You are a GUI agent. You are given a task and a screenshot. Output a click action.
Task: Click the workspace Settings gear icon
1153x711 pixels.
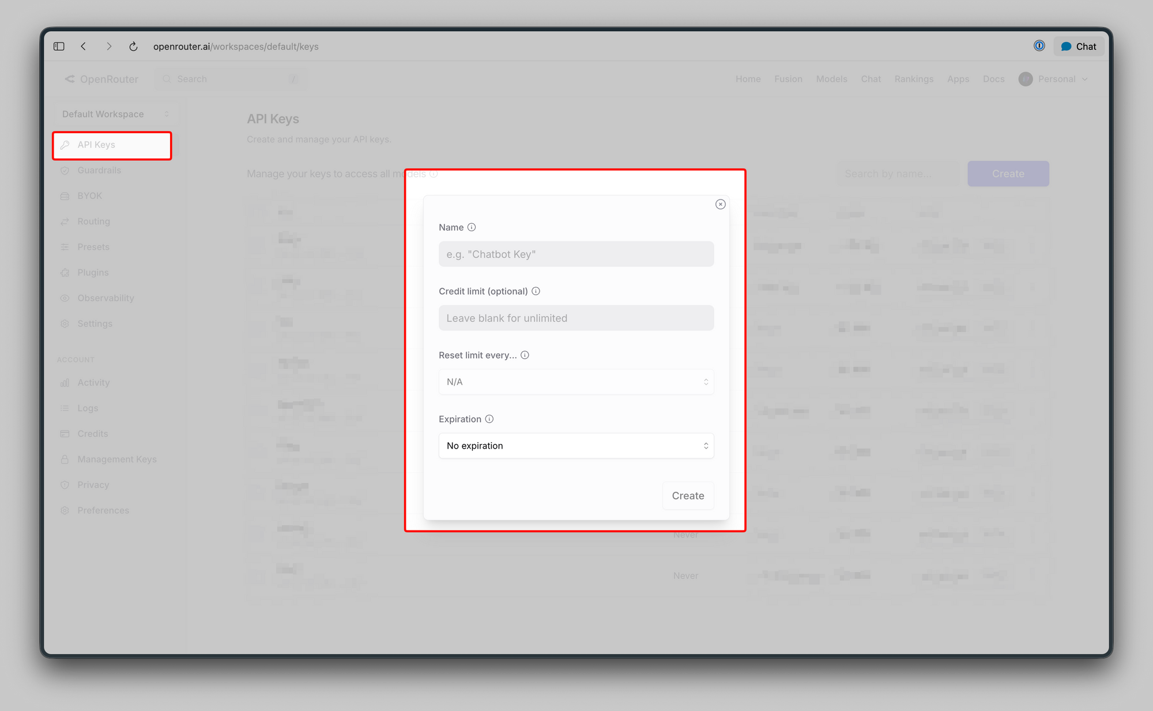click(x=65, y=323)
